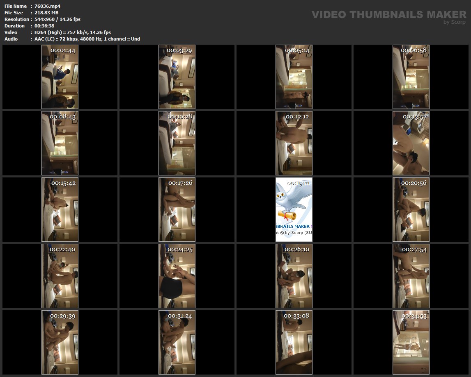Image resolution: width=471 pixels, height=377 pixels.
Task: Click the thumbnail stamped 00:01:44
Action: (x=60, y=77)
